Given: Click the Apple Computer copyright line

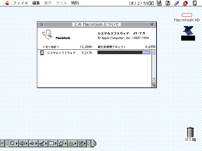Looking at the screenshot, I should point(123,38).
